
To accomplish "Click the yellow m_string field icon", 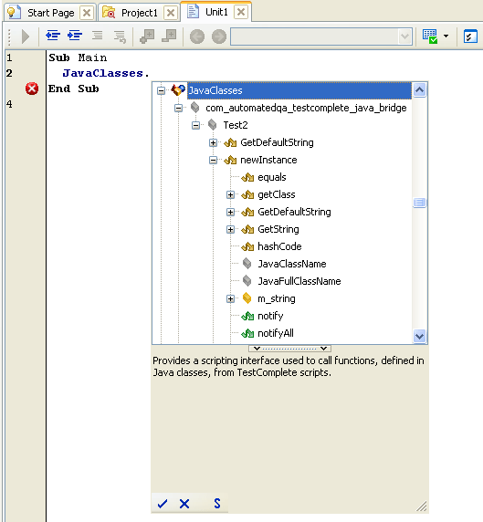I will [x=247, y=298].
